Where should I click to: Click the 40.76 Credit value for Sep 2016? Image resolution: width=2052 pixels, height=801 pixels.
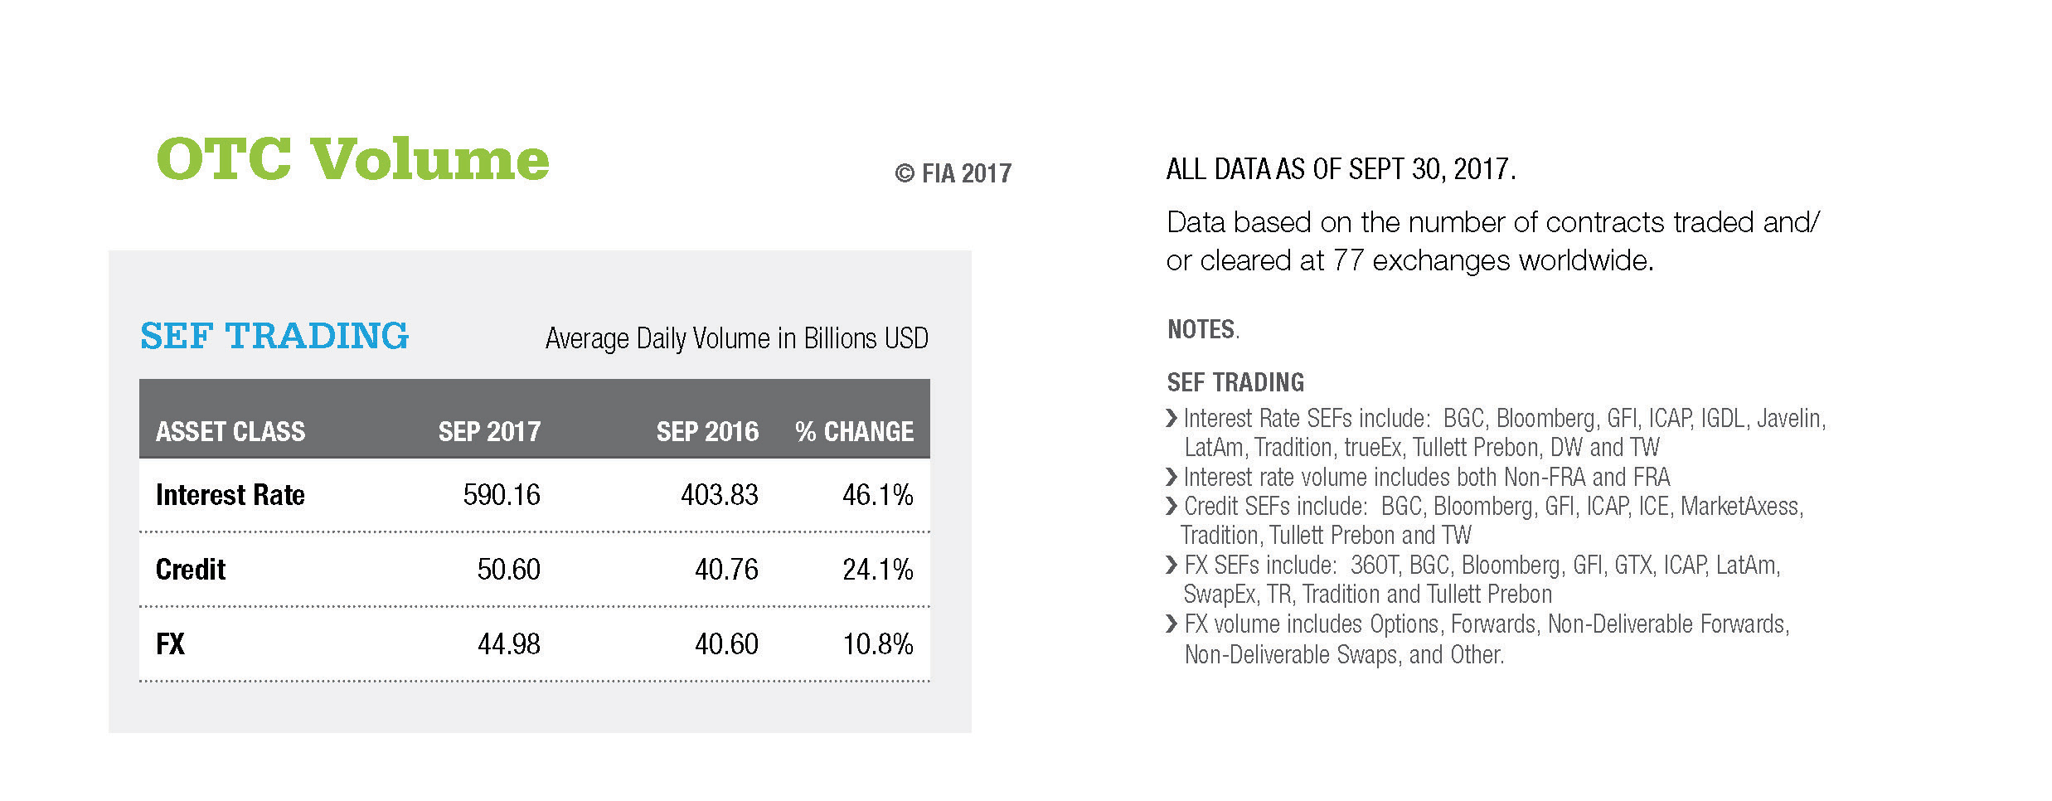(x=726, y=570)
